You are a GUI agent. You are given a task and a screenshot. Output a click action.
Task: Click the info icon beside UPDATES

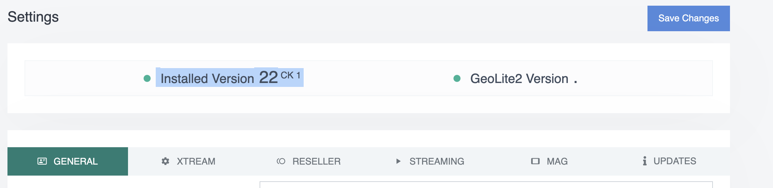(x=645, y=161)
